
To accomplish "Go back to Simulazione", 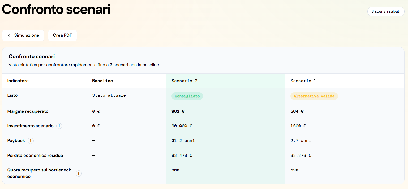I will (x=23, y=35).
